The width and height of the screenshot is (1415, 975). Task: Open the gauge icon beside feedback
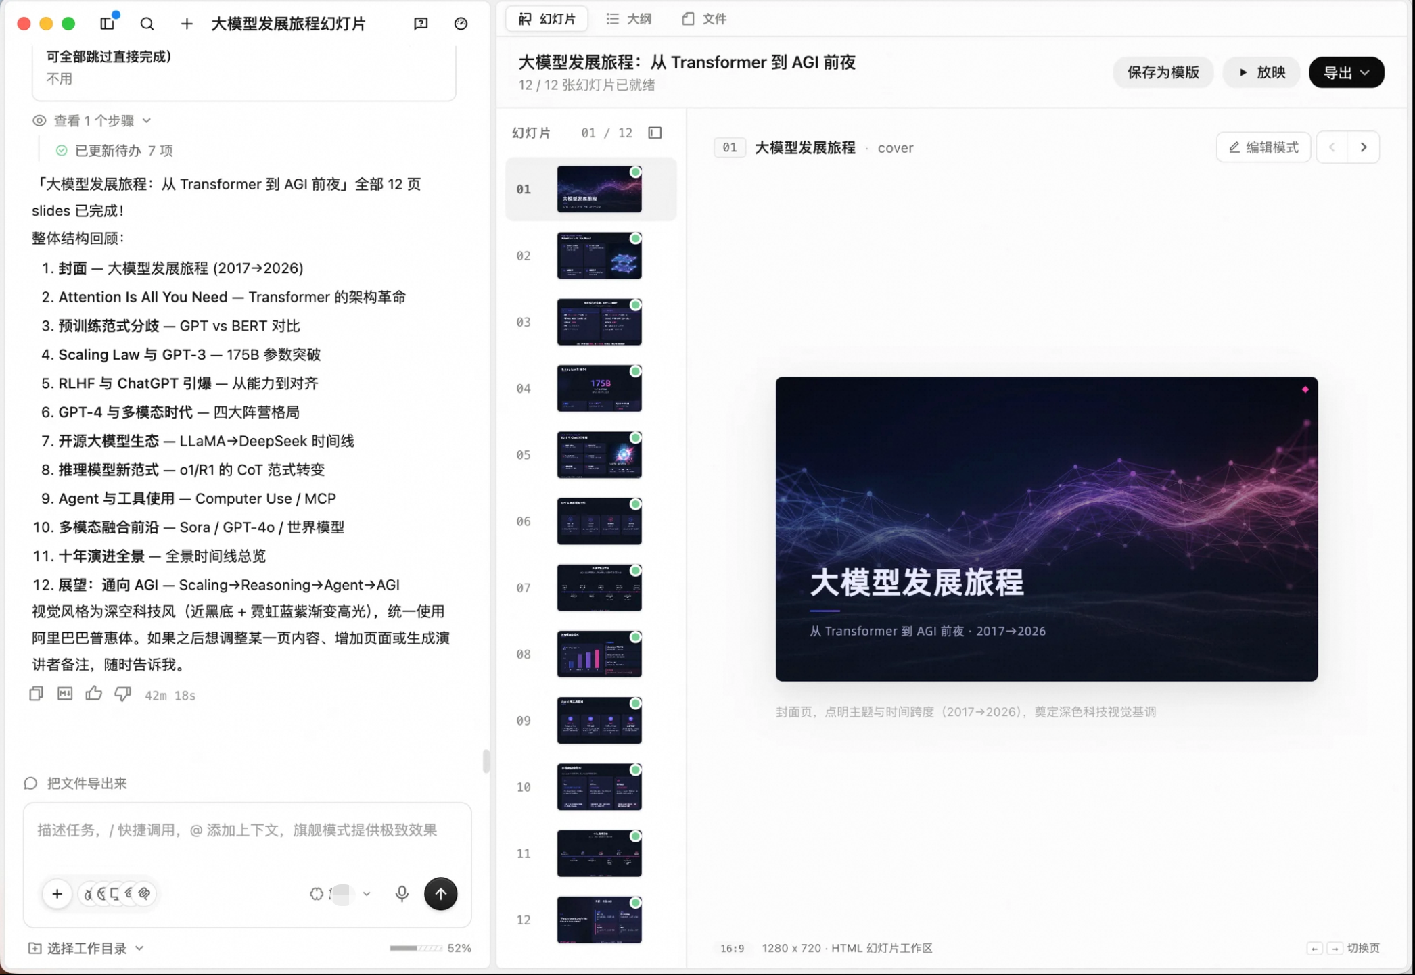click(461, 24)
